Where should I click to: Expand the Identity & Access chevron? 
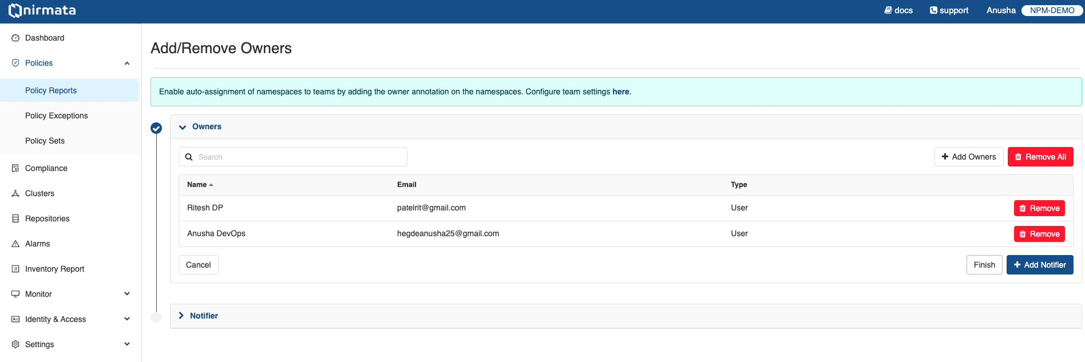[127, 319]
